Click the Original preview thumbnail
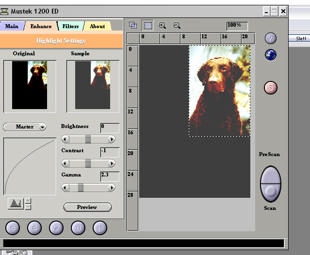This screenshot has width=310, height=255. (30, 86)
